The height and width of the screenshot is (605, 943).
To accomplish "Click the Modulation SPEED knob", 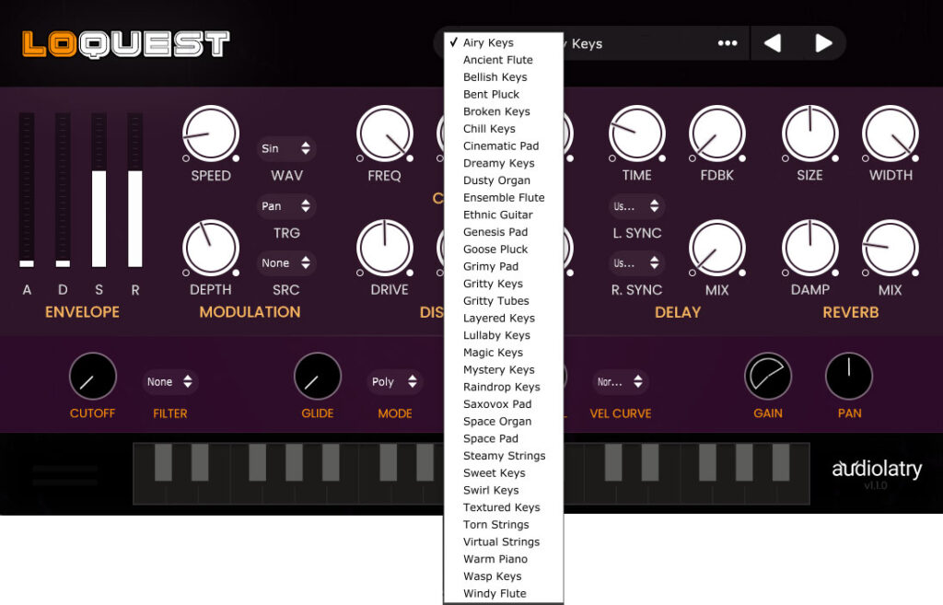I will [x=211, y=134].
